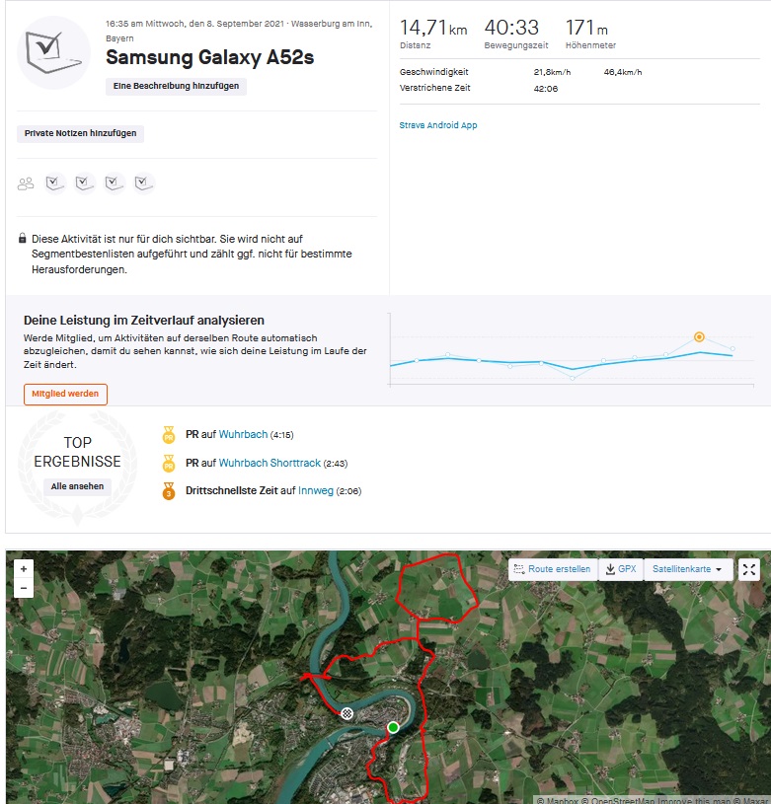Viewport: 771px width, 804px height.
Task: Click the highlighted orange point on performance chart
Action: pyautogui.click(x=699, y=336)
